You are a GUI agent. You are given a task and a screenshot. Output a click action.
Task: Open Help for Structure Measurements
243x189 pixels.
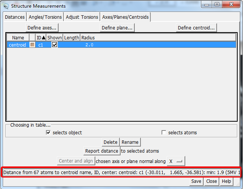click(x=227, y=181)
